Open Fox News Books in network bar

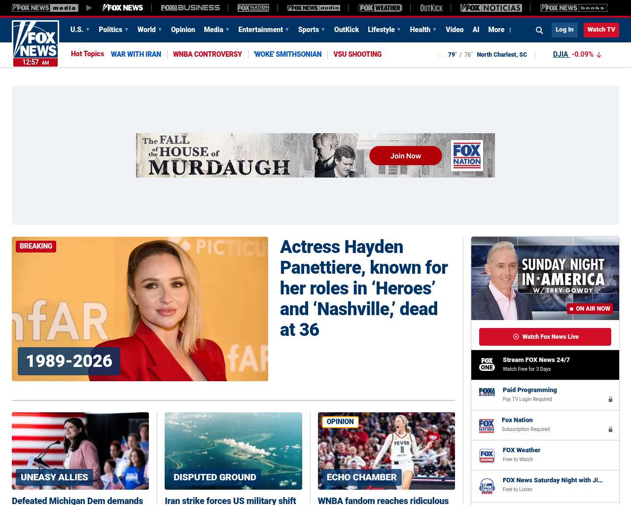click(x=574, y=8)
